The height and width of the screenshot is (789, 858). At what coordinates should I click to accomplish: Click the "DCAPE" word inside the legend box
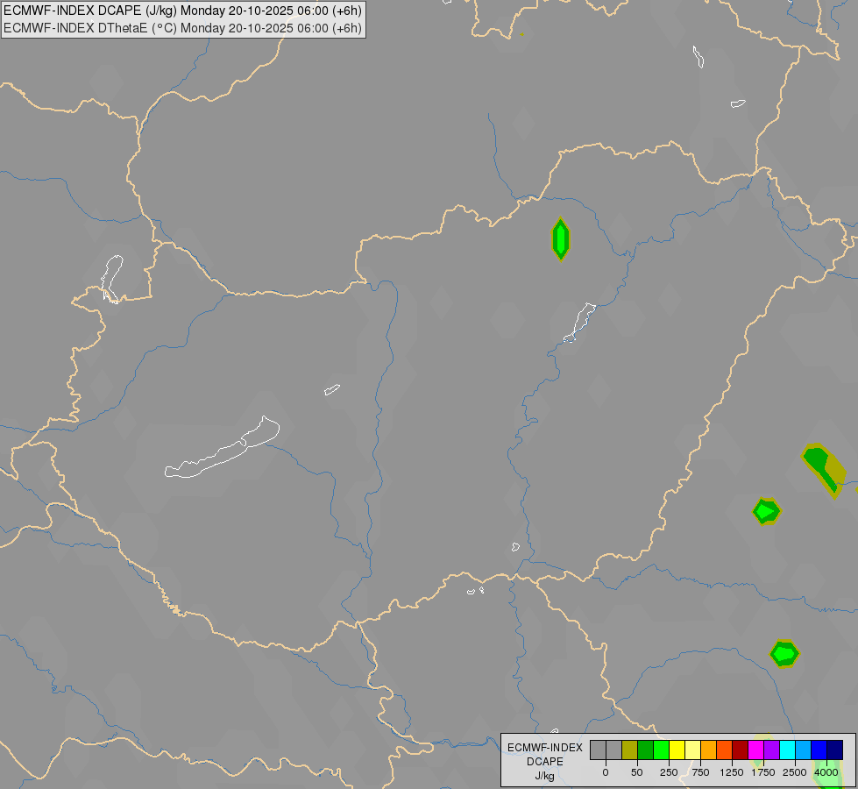click(545, 762)
